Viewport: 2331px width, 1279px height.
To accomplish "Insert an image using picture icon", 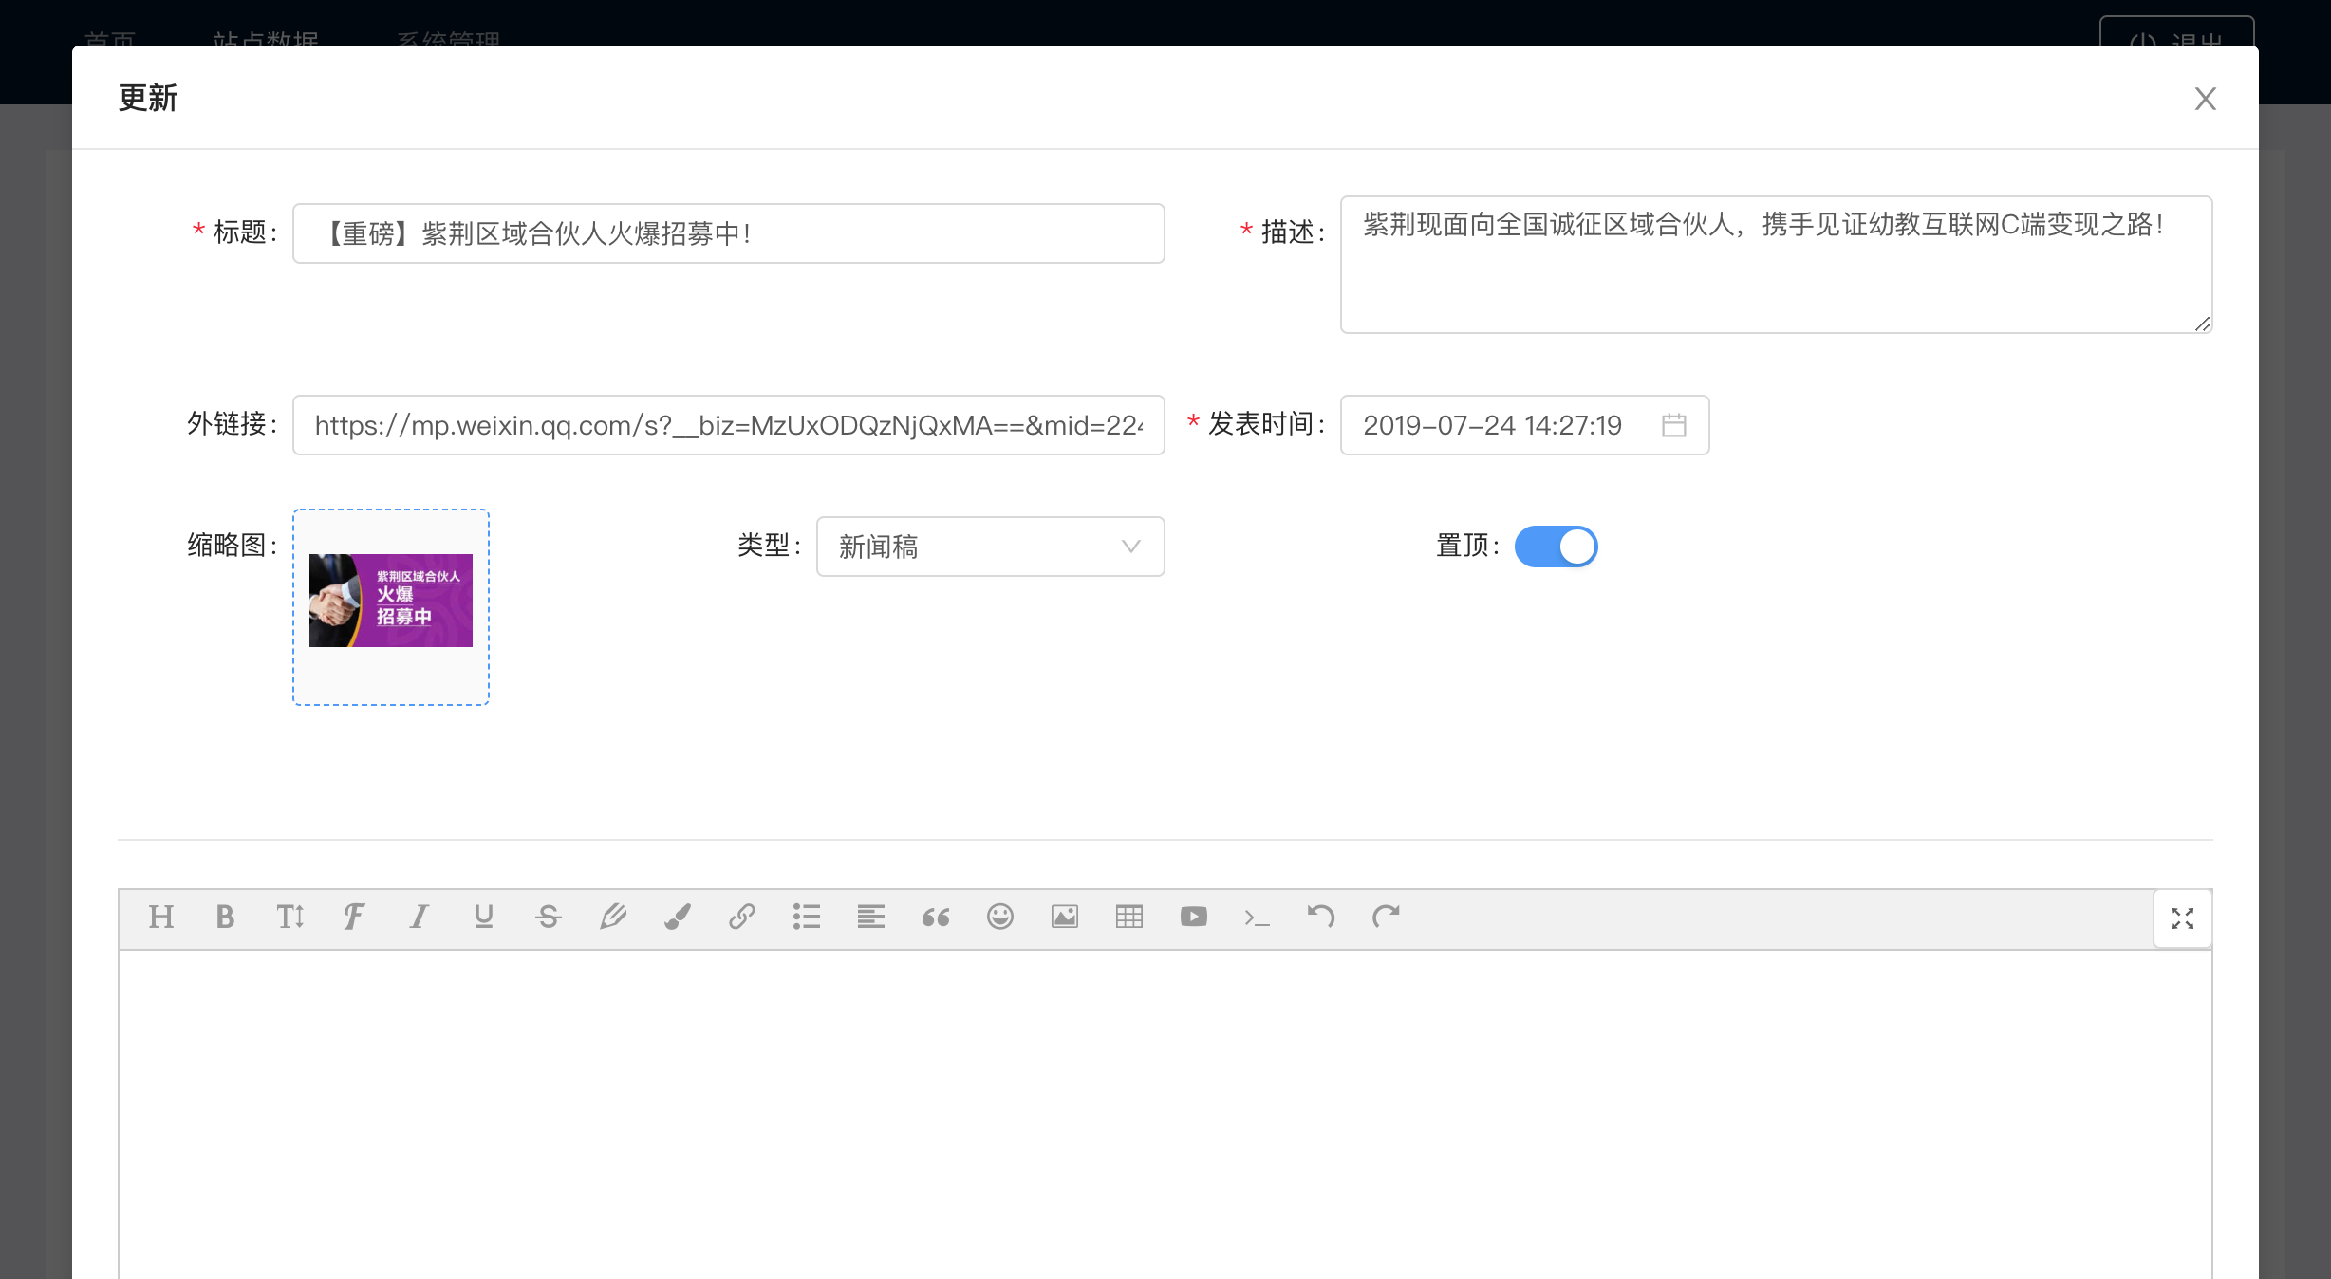I will [x=1064, y=917].
